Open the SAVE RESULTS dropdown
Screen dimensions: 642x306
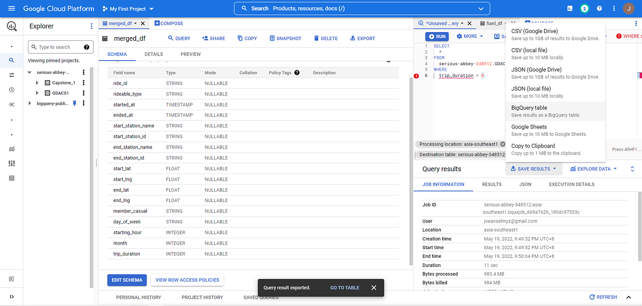[x=533, y=168]
